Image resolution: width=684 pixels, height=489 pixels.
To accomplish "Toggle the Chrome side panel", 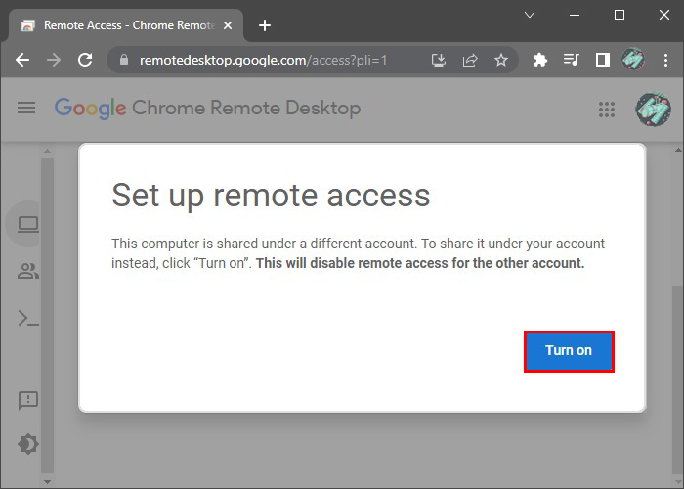I will [x=602, y=60].
